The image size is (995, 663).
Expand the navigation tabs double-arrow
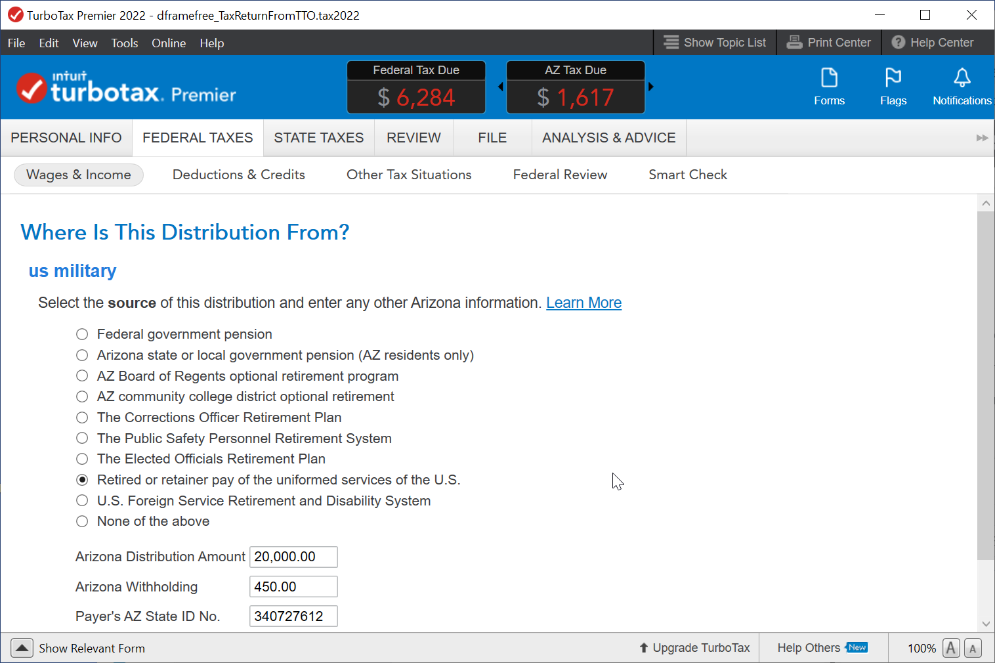coord(982,138)
